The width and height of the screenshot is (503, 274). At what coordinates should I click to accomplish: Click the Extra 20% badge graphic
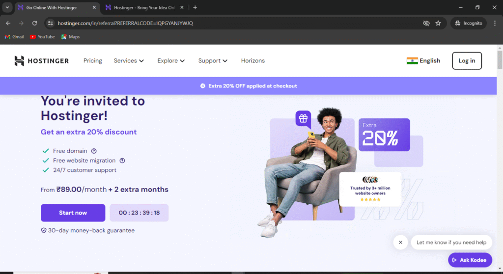coord(384,135)
